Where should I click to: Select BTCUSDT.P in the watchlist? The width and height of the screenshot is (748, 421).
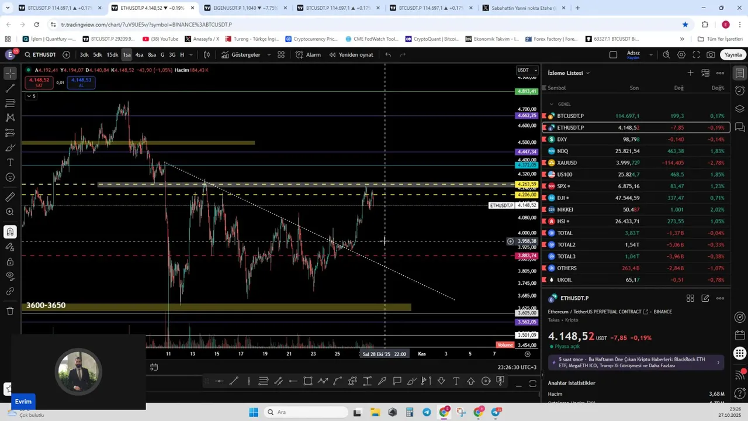pyautogui.click(x=636, y=116)
